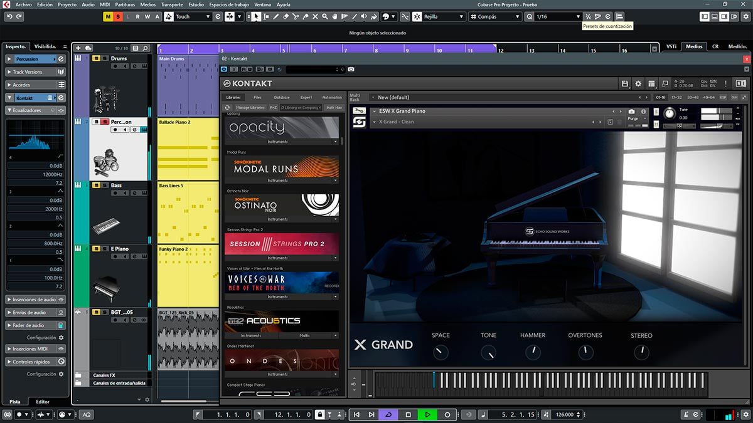Select the Mute X tool

point(315,16)
